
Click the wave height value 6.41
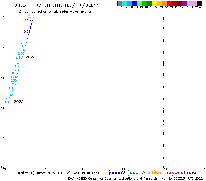click(11, 88)
